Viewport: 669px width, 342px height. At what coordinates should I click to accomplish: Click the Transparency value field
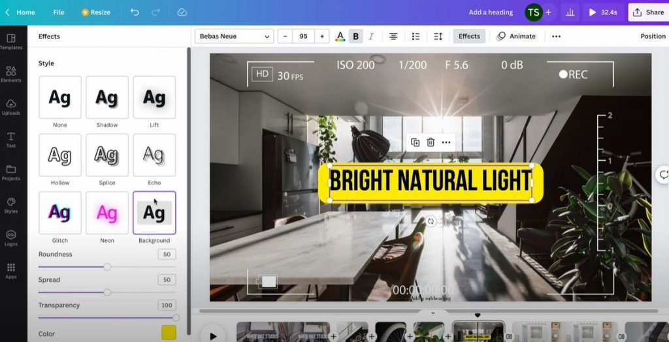(167, 305)
